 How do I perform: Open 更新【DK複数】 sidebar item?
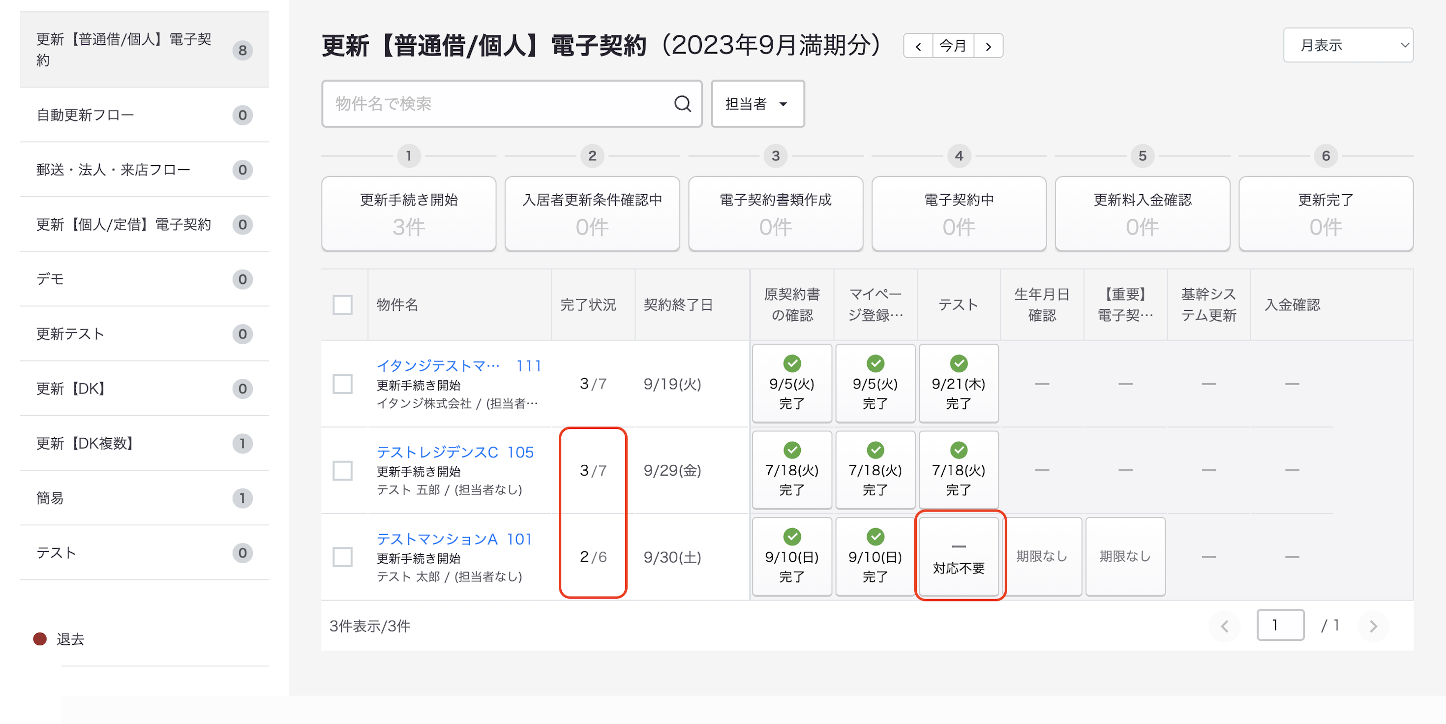coord(144,443)
